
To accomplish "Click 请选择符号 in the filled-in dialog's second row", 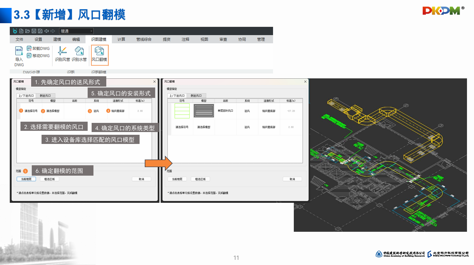I will [182, 127].
